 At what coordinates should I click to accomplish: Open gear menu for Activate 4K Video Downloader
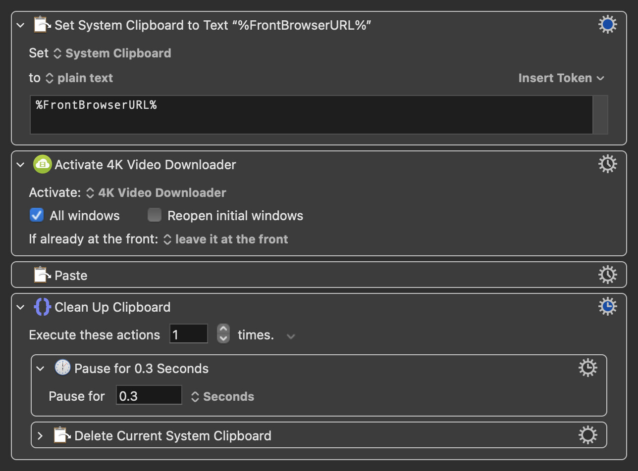click(x=608, y=164)
